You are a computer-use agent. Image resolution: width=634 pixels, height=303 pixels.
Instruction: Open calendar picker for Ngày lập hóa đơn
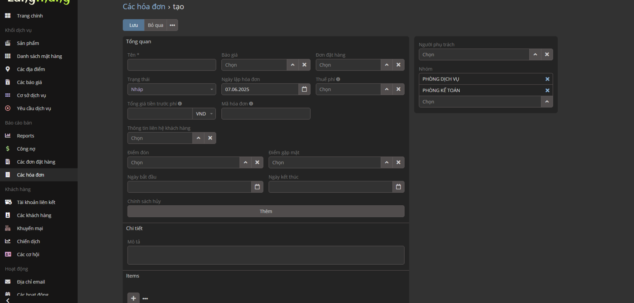tap(304, 89)
